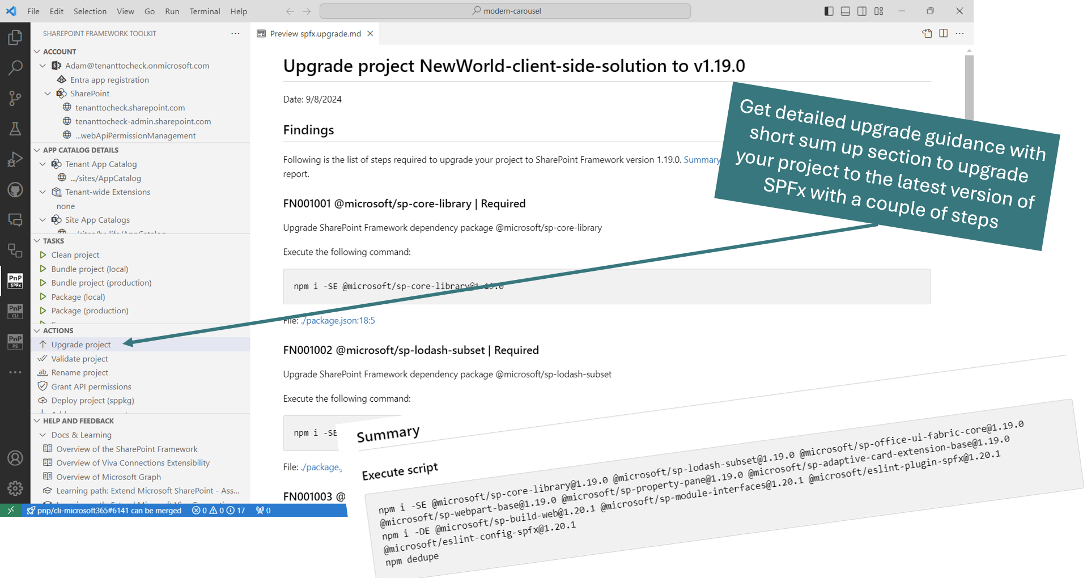Customize layout icon in title bar
The image size is (1087, 578).
(878, 11)
